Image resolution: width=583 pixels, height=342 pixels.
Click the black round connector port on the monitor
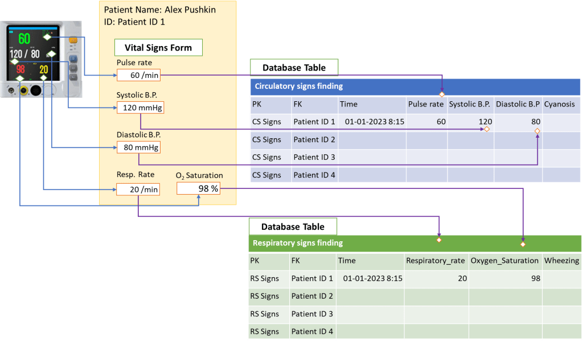[x=36, y=90]
